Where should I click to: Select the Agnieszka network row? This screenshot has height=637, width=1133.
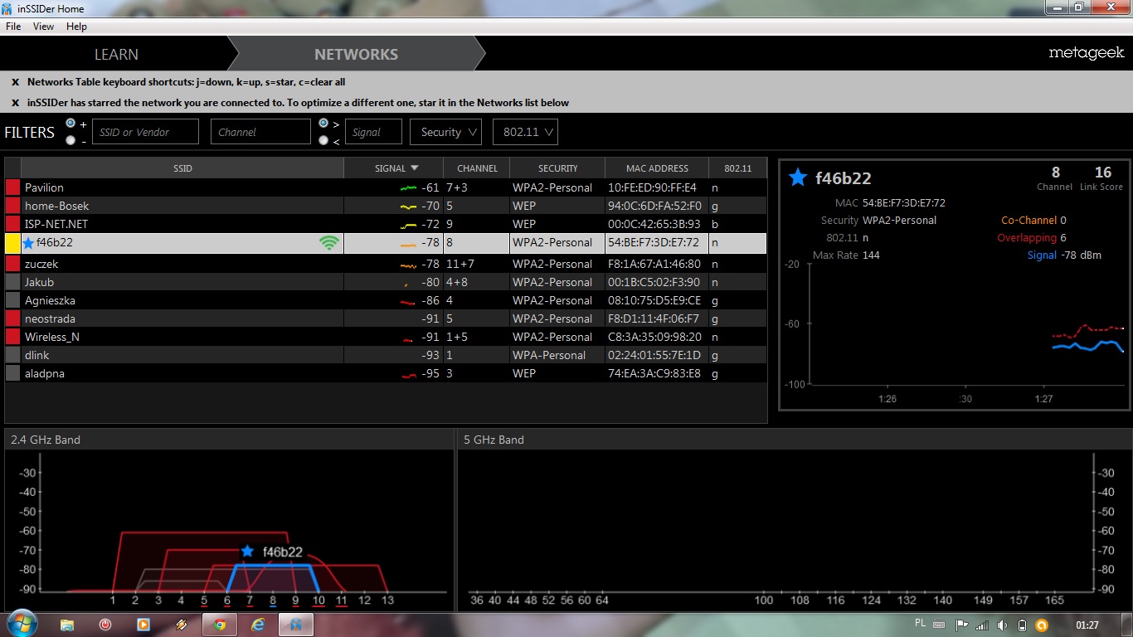pyautogui.click(x=386, y=301)
